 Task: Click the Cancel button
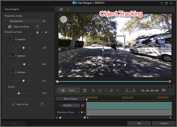(163, 123)
